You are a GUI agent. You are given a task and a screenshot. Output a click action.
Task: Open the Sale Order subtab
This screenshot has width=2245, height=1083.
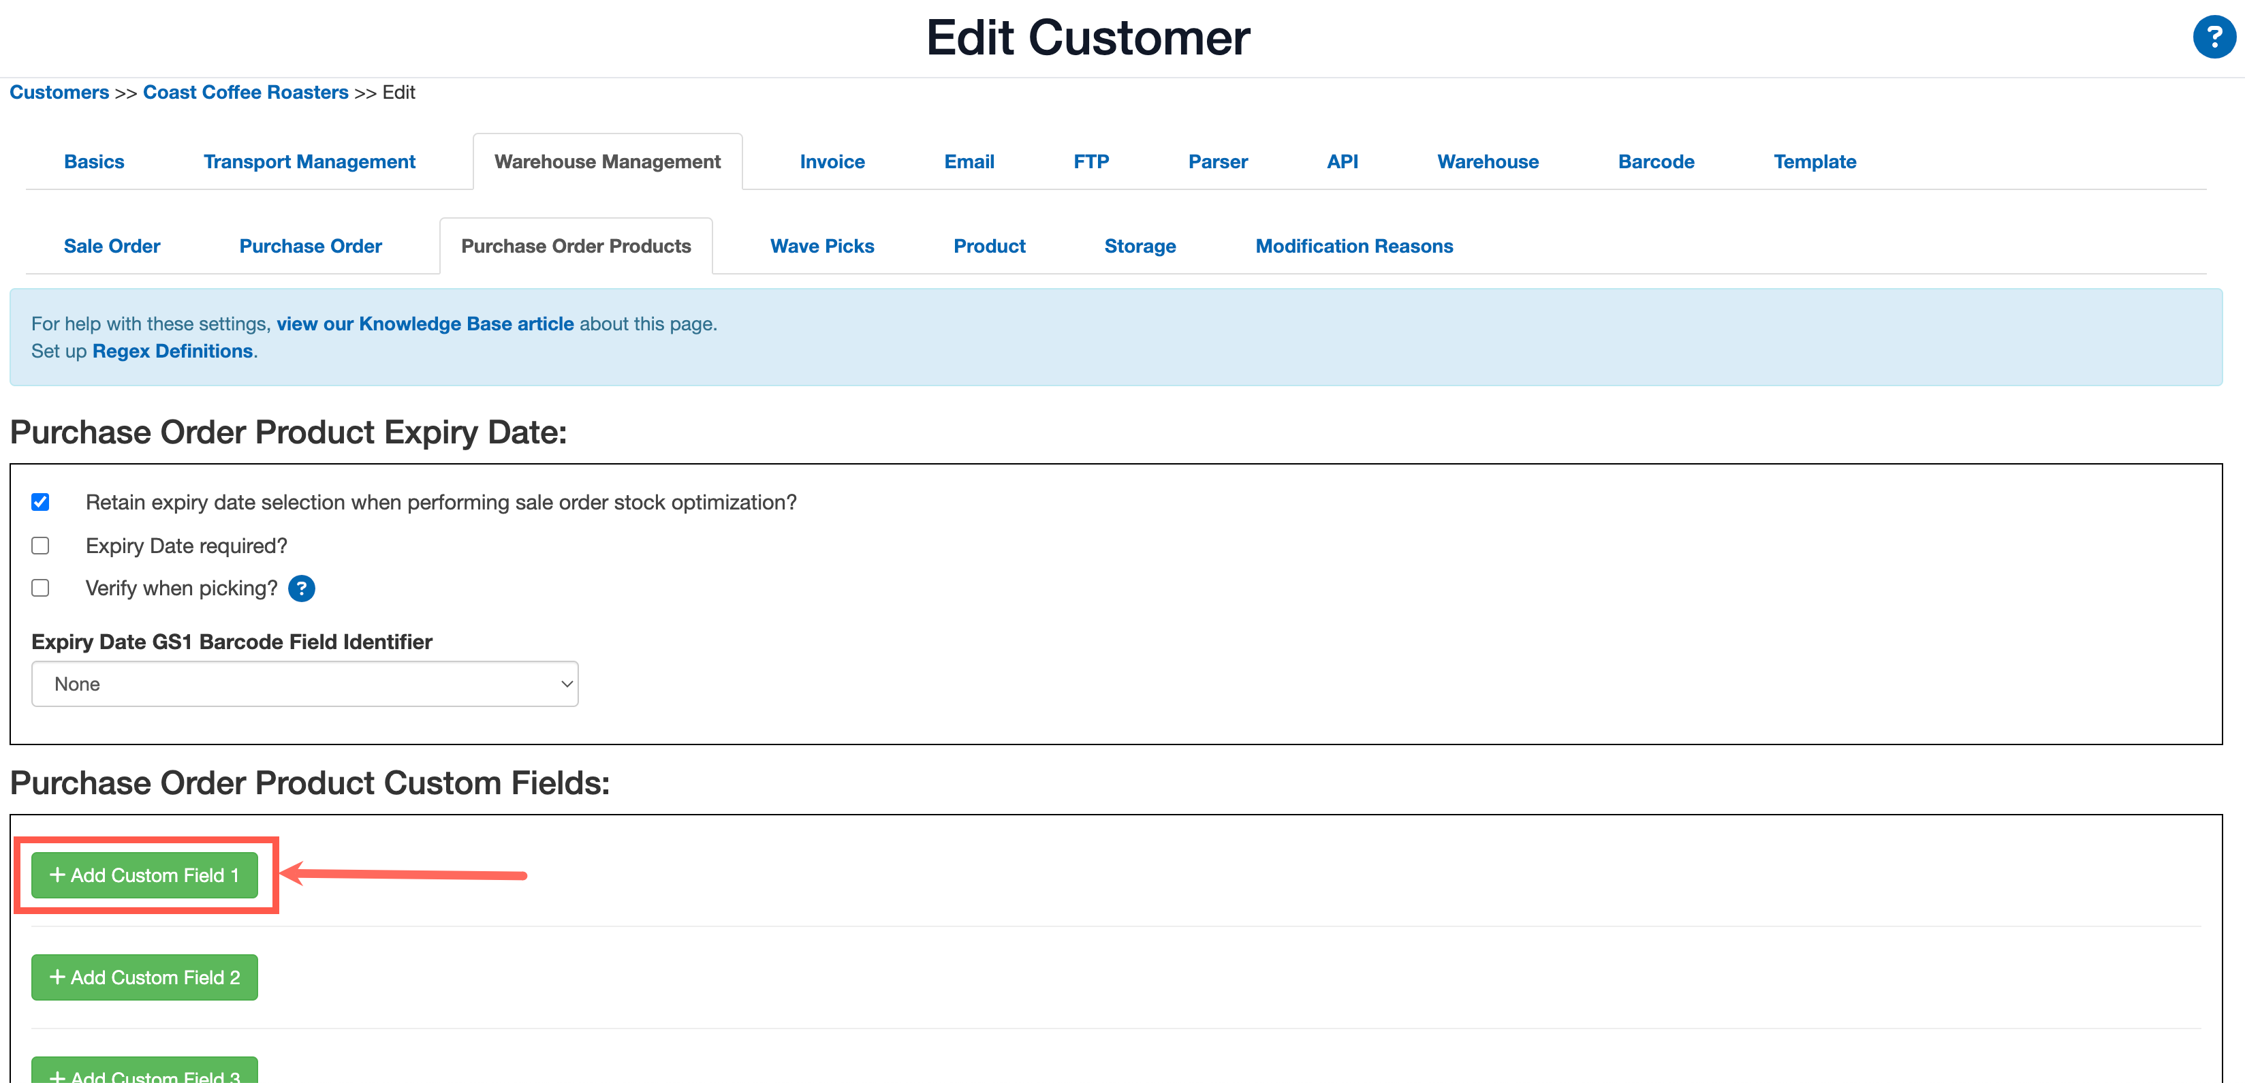(112, 246)
